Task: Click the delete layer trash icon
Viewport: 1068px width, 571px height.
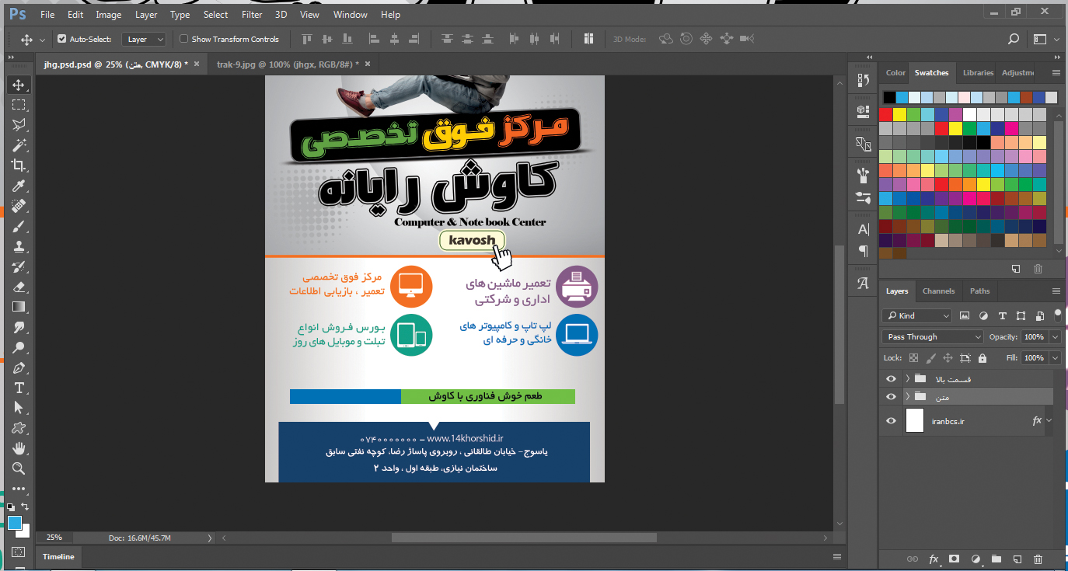Action: point(1038,559)
